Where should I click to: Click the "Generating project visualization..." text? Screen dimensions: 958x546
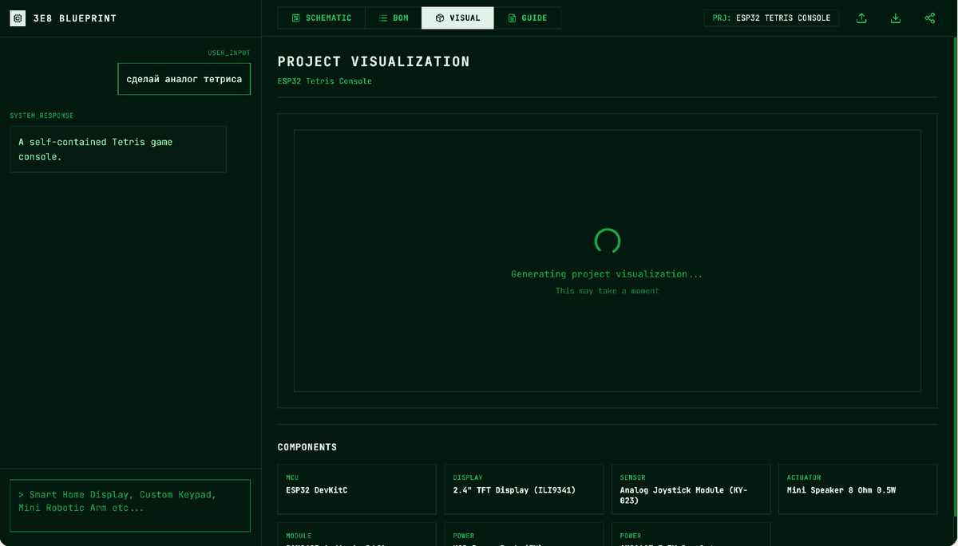point(607,274)
